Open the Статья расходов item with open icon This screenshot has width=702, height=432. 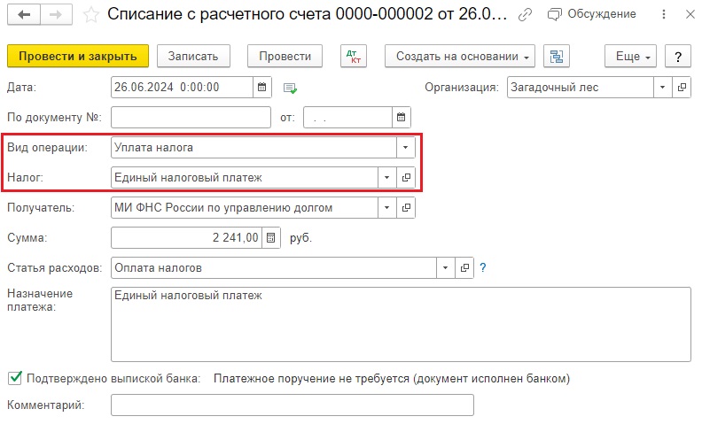click(464, 267)
